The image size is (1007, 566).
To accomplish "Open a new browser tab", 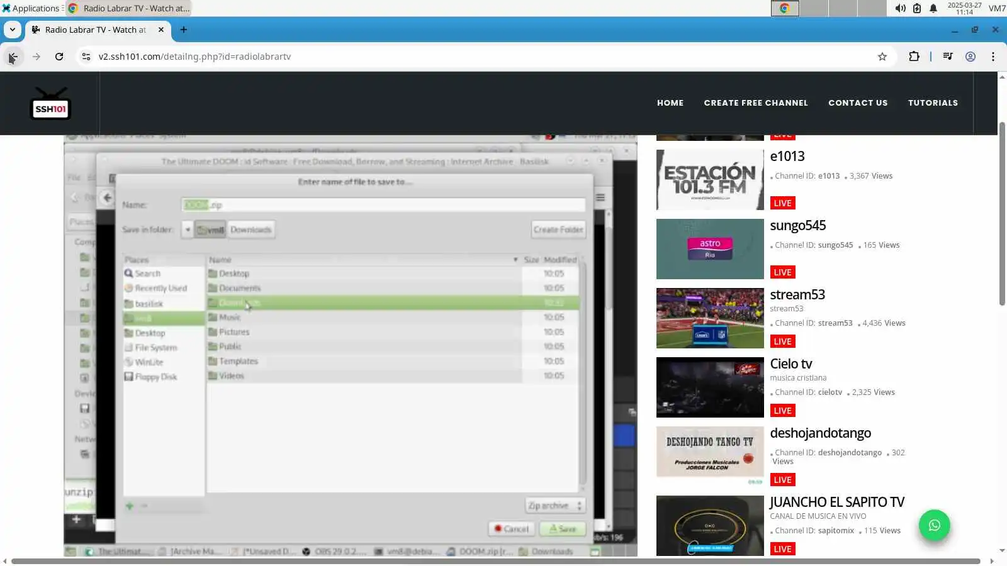I will tap(184, 30).
